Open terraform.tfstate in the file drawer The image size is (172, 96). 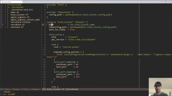pos(20,22)
